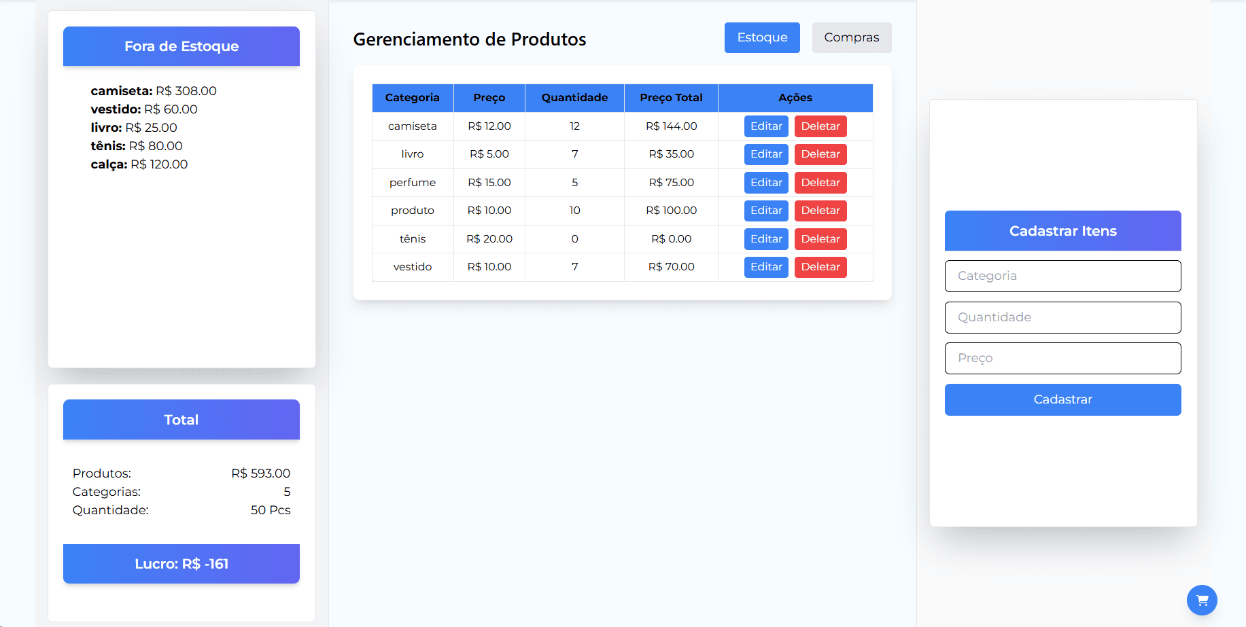Click the Categoria input field
Viewport: 1246px width, 627px height.
[x=1062, y=276]
